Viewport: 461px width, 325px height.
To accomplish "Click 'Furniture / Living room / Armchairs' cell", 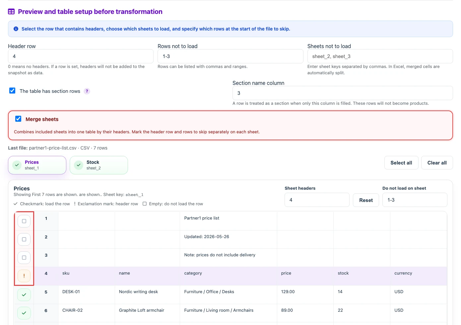I will [x=229, y=313].
